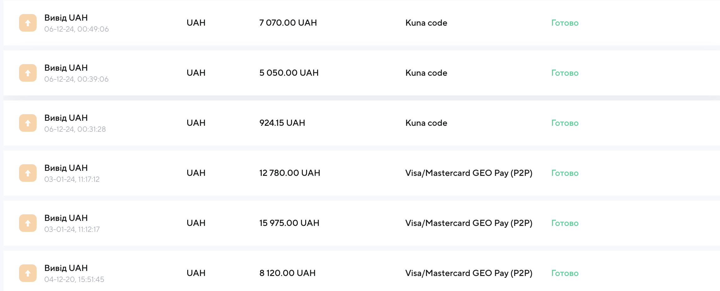Click Visa/Mastercard GEO Pay in 12 780.00 row
The image size is (720, 291).
click(x=469, y=173)
